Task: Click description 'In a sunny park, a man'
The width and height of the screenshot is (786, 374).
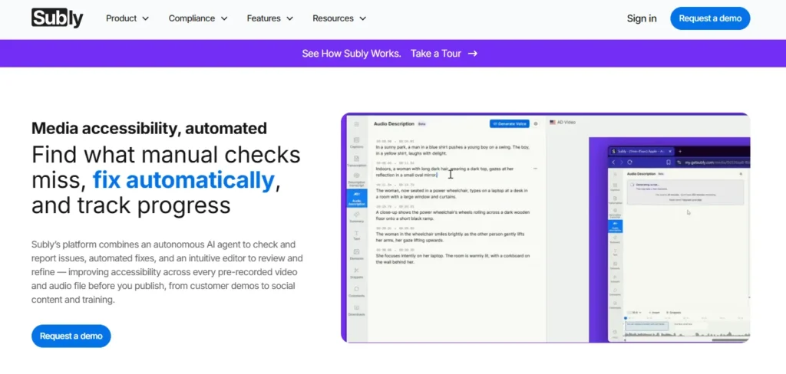Action: (453, 150)
